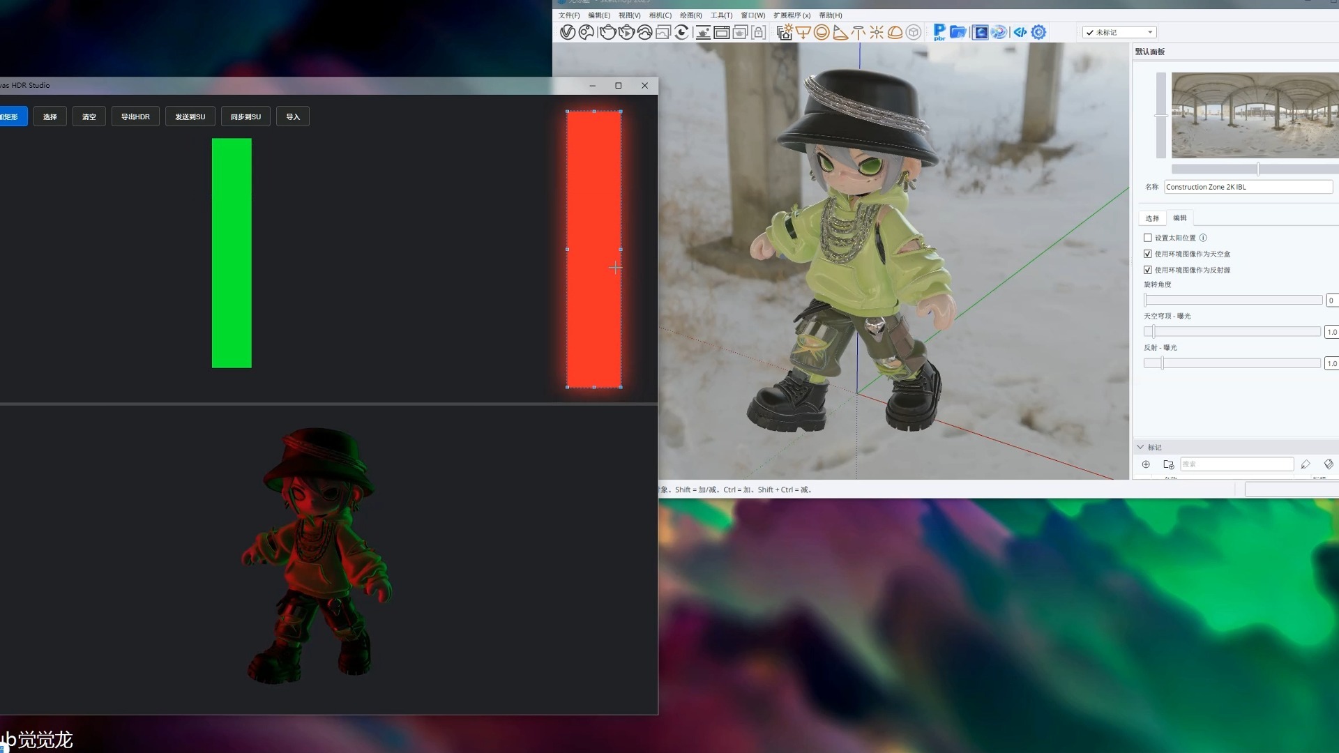Click the 搜索 tag search field
Viewport: 1339px width, 753px height.
point(1236,464)
